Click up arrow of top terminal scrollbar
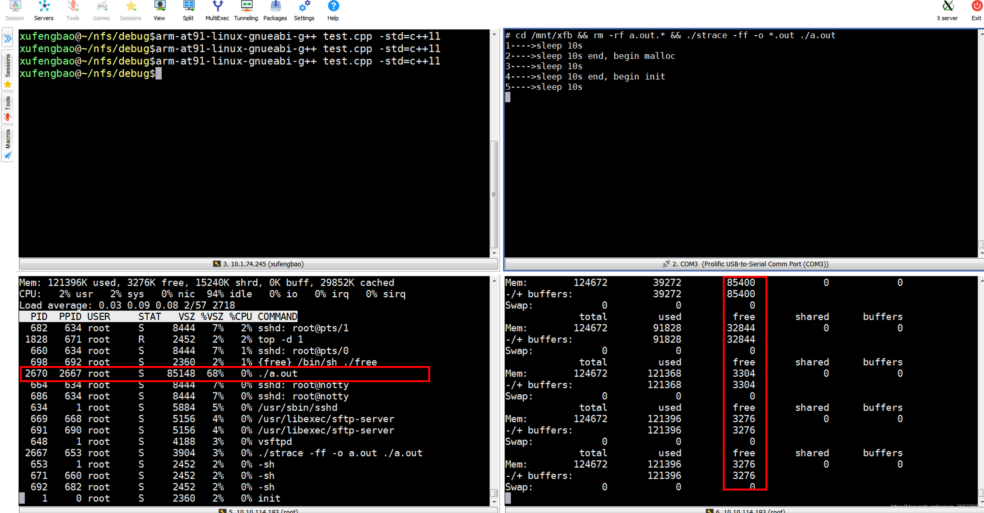Image resolution: width=984 pixels, height=513 pixels. tap(494, 281)
